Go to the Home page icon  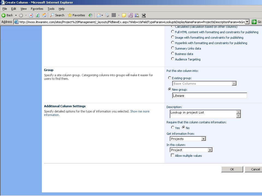44,15
